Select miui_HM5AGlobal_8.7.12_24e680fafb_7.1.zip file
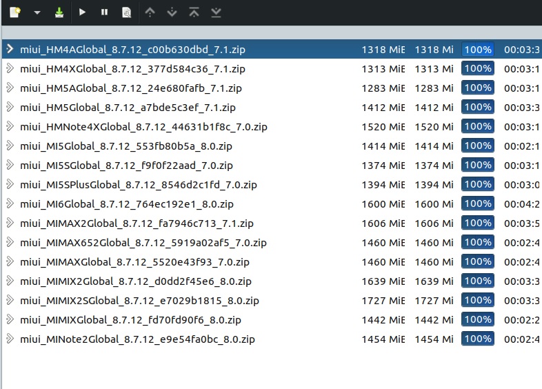542x389 pixels. (131, 88)
